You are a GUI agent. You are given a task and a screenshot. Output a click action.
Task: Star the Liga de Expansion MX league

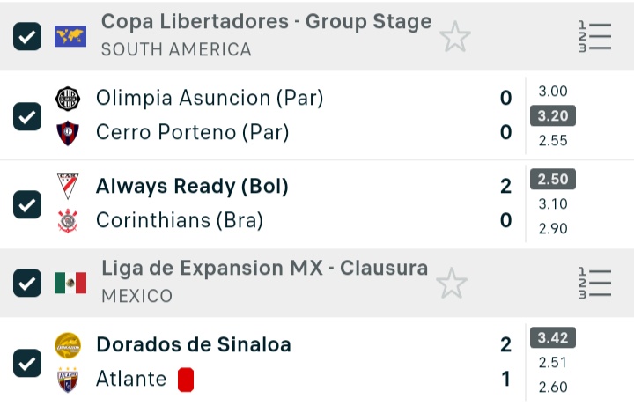(452, 283)
